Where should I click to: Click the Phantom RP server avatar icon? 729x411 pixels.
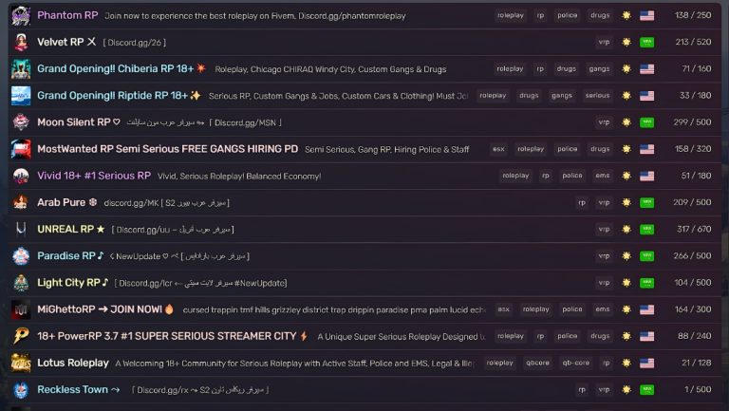21,15
